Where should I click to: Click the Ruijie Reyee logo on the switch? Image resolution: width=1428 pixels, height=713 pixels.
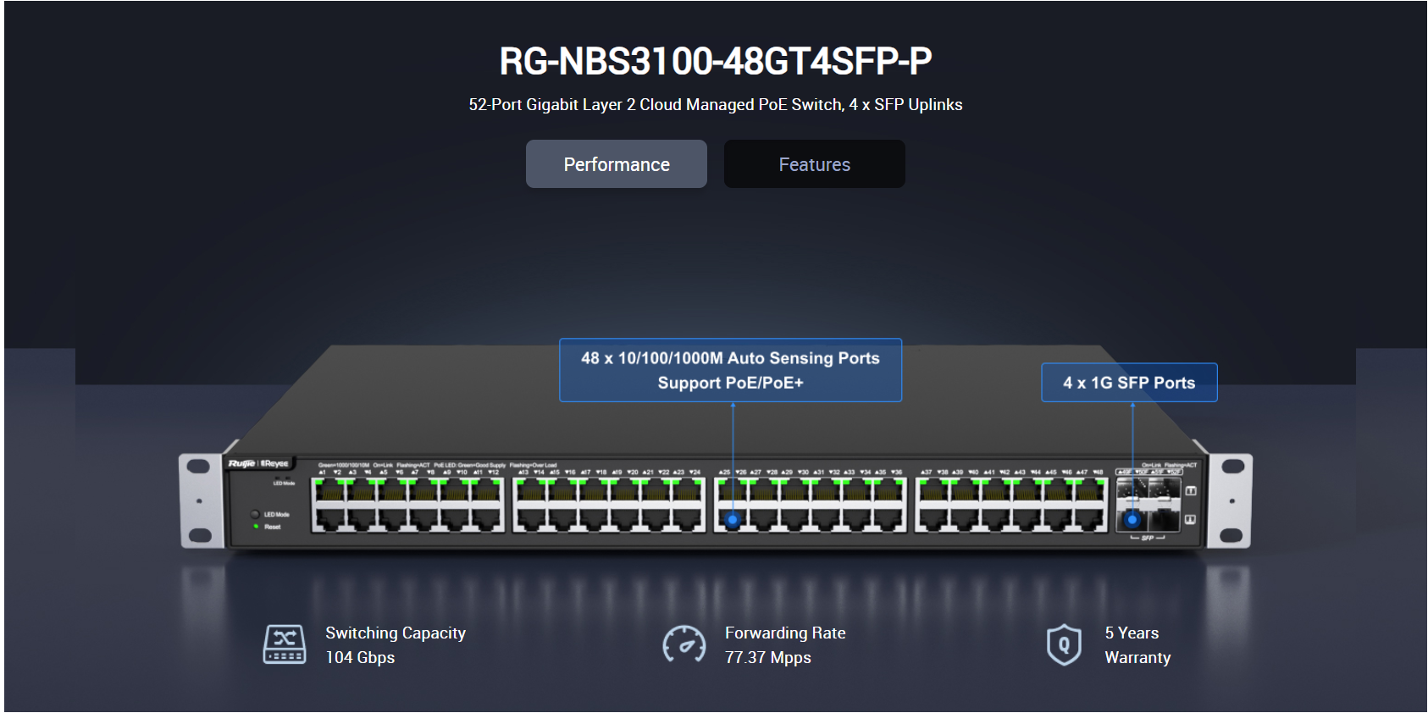258,463
